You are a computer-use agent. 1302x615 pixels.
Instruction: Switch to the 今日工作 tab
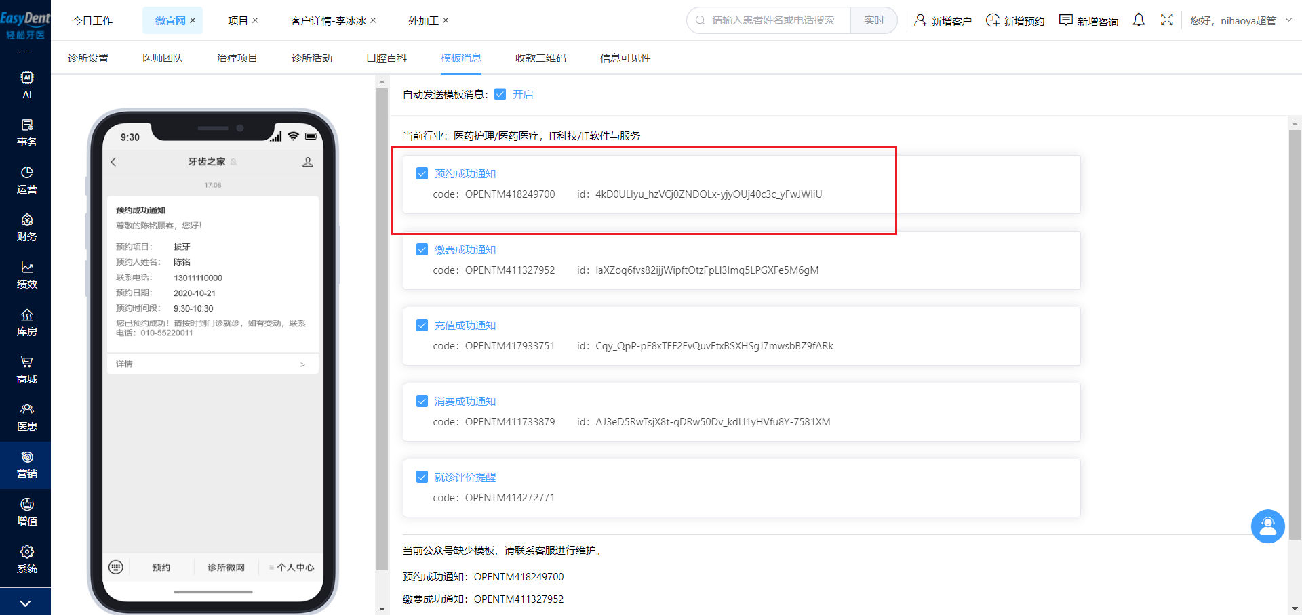(x=93, y=20)
